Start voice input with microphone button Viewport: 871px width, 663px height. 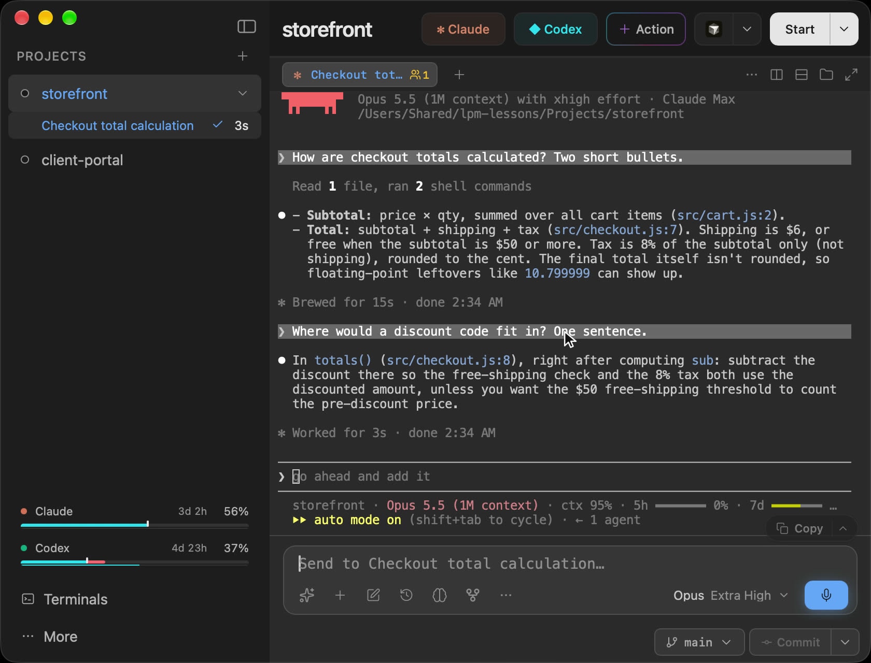click(x=826, y=595)
